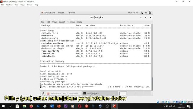
Task: Open PowerPoint from taskbar
Action: pyautogui.click(x=59, y=106)
